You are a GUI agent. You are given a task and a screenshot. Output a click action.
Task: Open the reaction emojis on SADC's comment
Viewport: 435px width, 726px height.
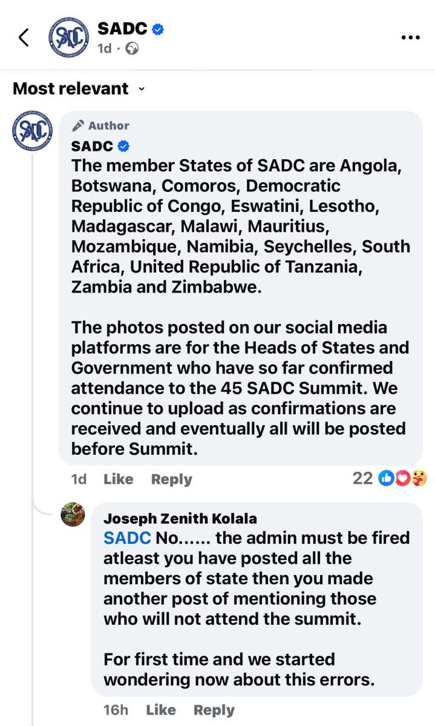coord(402,479)
